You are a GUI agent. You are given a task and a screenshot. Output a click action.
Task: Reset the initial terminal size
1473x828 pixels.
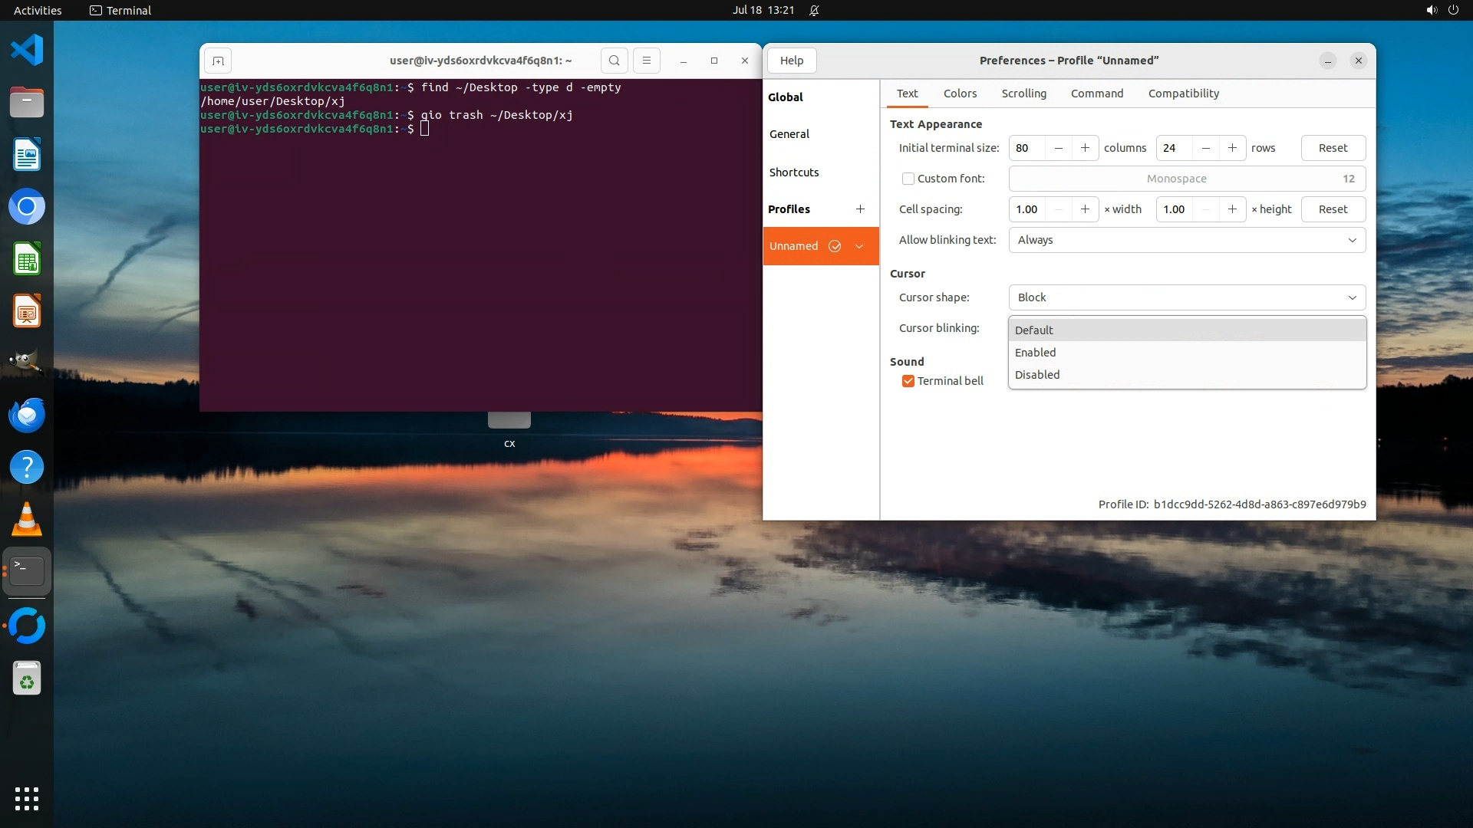coord(1333,148)
